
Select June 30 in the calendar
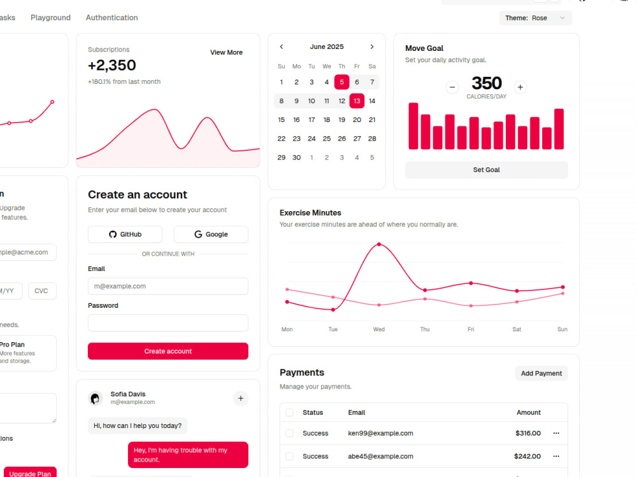[x=297, y=157]
